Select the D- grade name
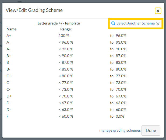This screenshot has height=140, width=166. point(9,110)
